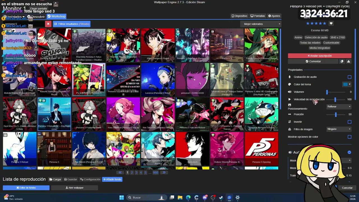Enable Mostrar opciones de color checkbox
The height and width of the screenshot is (202, 359).
pos(349,137)
